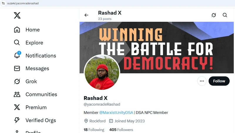Screen dimensions: 235x133
Task: Click the X logo icon in sidebar
Action: click(17, 16)
